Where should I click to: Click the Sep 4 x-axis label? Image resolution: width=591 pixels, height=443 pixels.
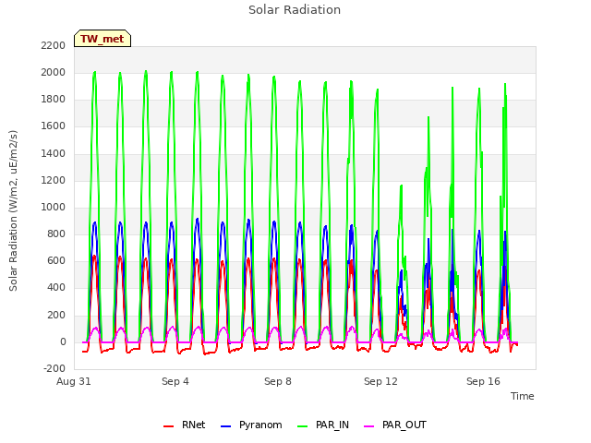[175, 381]
